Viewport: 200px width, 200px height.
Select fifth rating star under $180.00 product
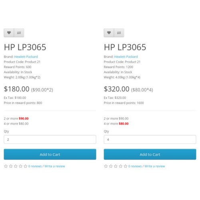click(26, 166)
